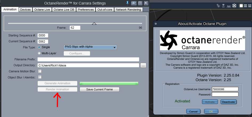Toggle the eye visibility icon in title bar
Screen dimensions: 252x117
point(133,3)
